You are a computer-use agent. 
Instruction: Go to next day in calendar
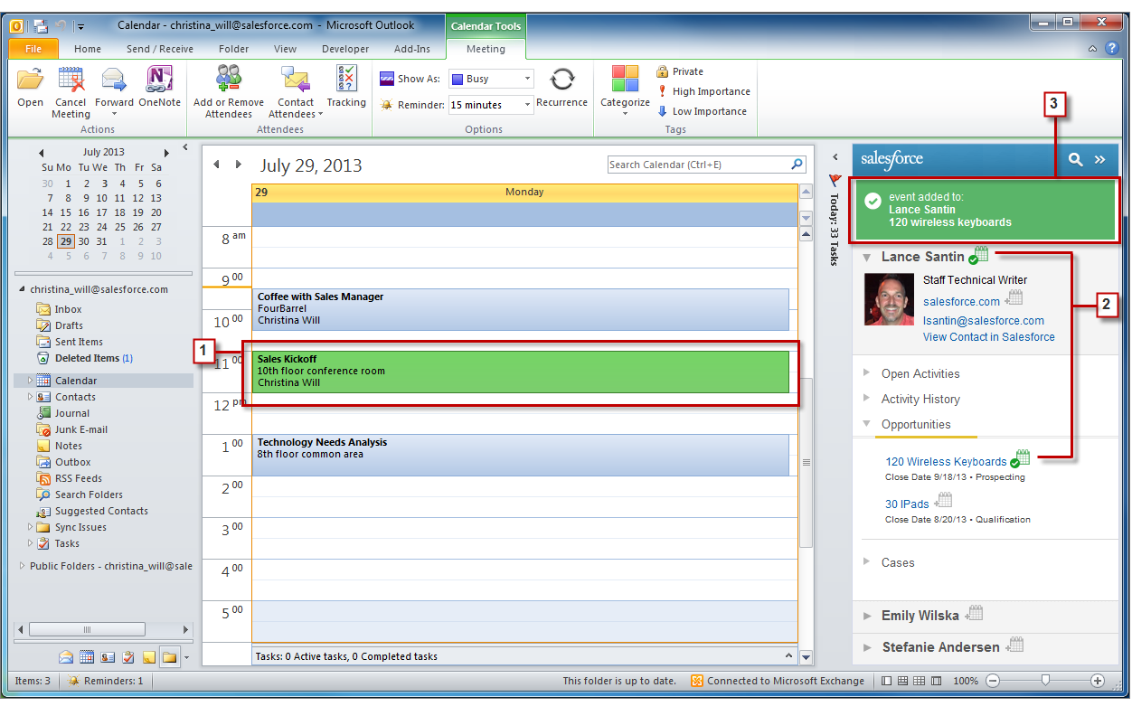[239, 165]
